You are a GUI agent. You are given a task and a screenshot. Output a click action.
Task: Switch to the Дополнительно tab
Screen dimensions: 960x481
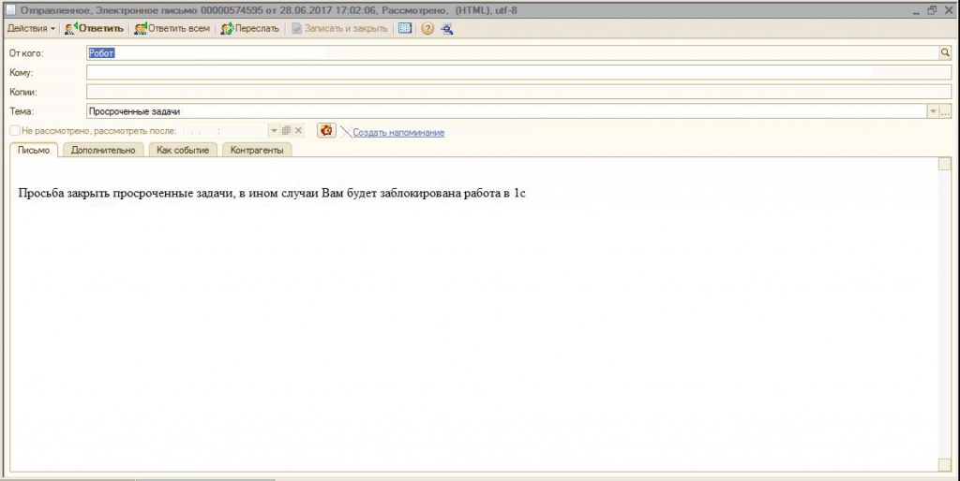pyautogui.click(x=103, y=151)
